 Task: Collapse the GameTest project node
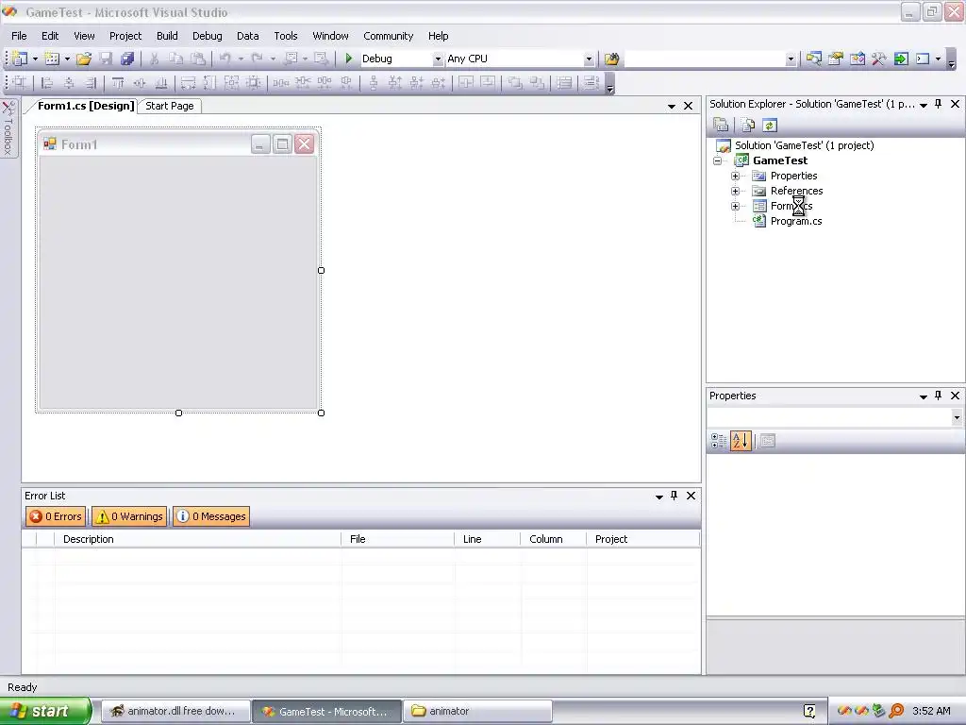tap(718, 160)
